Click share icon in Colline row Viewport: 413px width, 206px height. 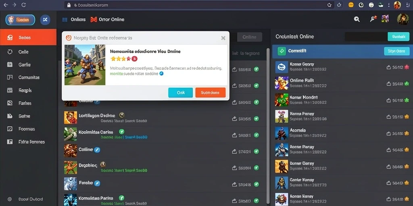(234, 151)
